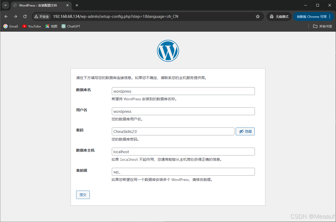Minimize the Chrome window
This screenshot has width=336, height=222.
[306, 5]
